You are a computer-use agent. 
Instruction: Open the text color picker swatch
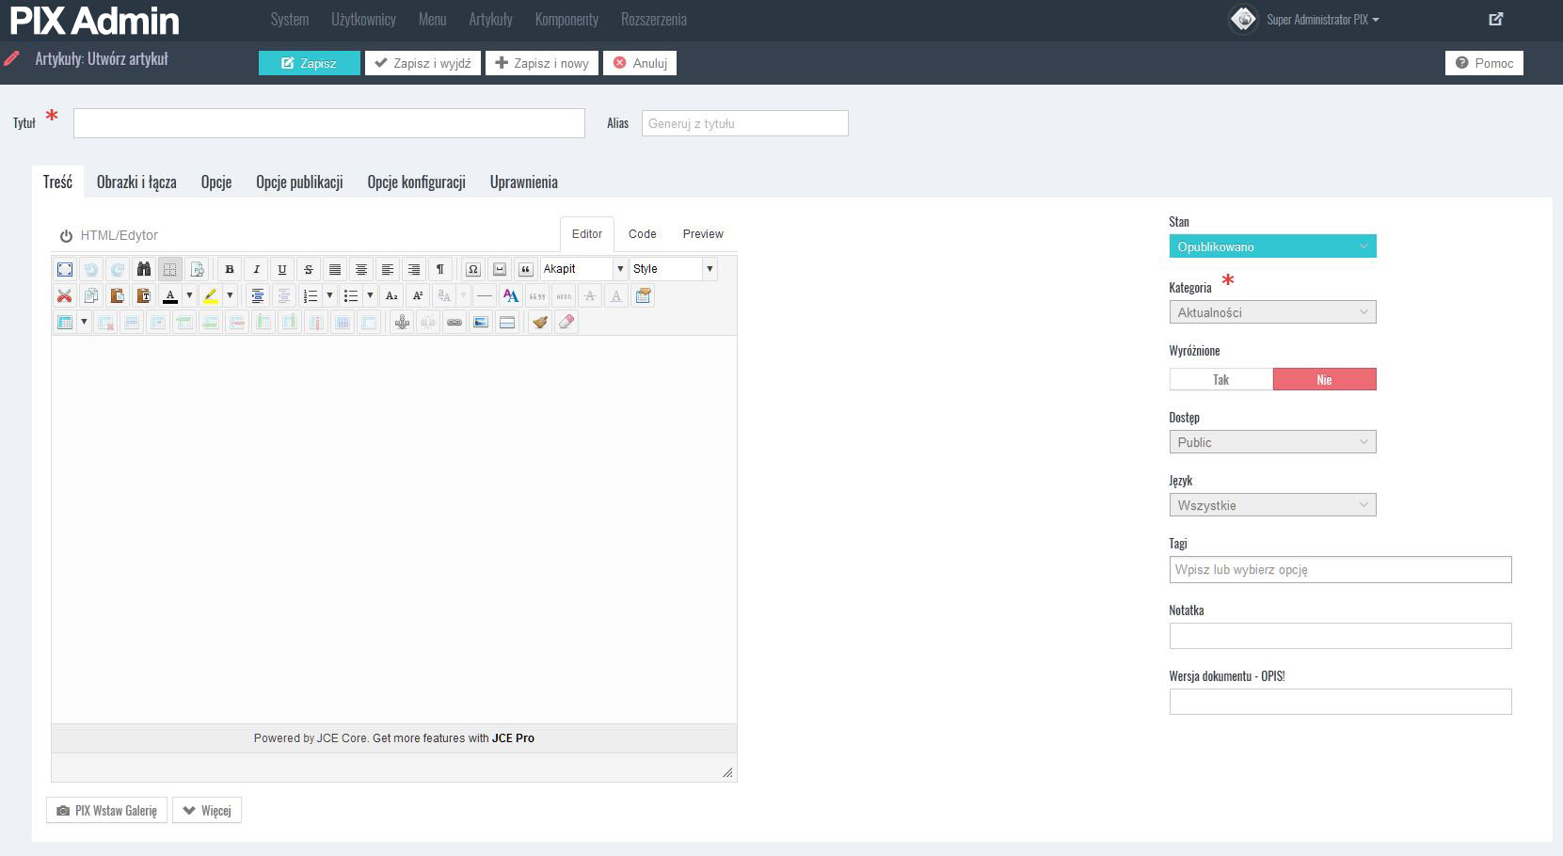coord(169,296)
